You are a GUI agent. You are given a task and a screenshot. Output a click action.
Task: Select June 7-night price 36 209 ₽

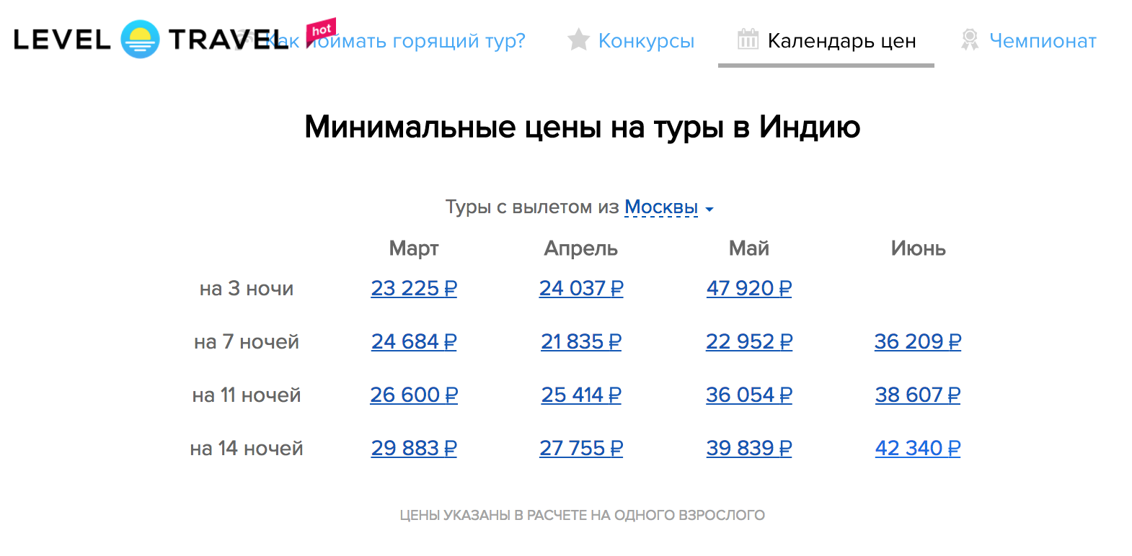[x=918, y=341]
